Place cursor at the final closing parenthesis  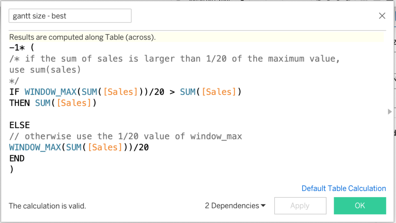pos(12,170)
